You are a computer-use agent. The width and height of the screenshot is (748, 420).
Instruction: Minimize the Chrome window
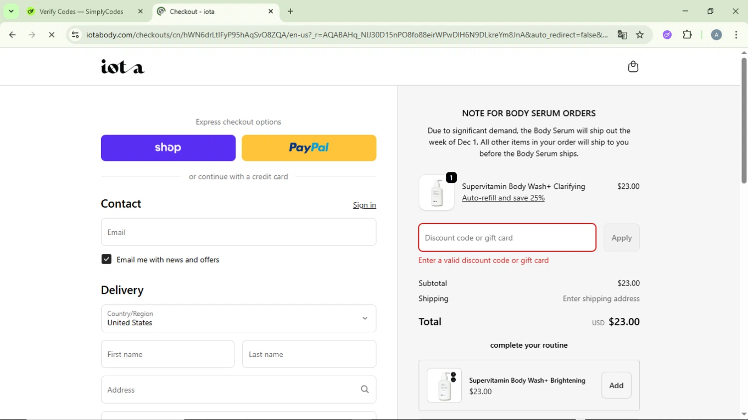pyautogui.click(x=685, y=11)
